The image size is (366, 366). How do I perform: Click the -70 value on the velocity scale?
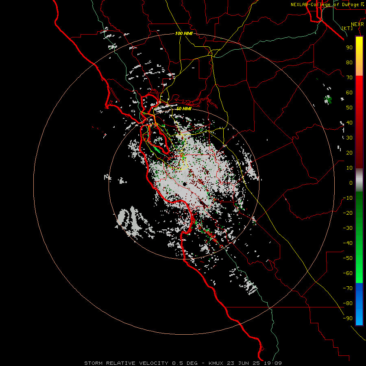tap(348, 288)
